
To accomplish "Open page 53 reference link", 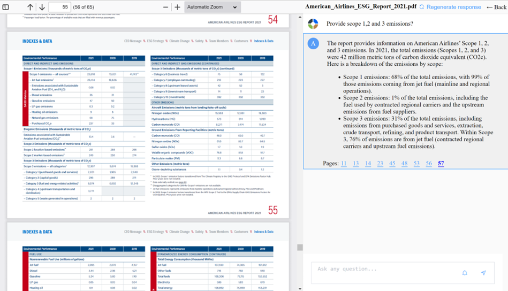I will (416, 164).
